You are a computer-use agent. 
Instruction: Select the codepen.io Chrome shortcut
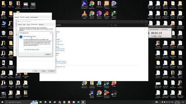99,94
